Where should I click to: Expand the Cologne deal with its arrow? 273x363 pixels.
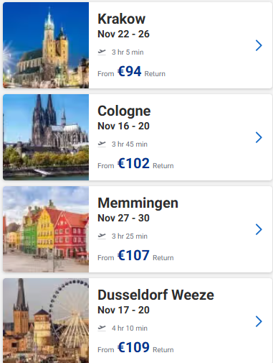pyautogui.click(x=259, y=137)
